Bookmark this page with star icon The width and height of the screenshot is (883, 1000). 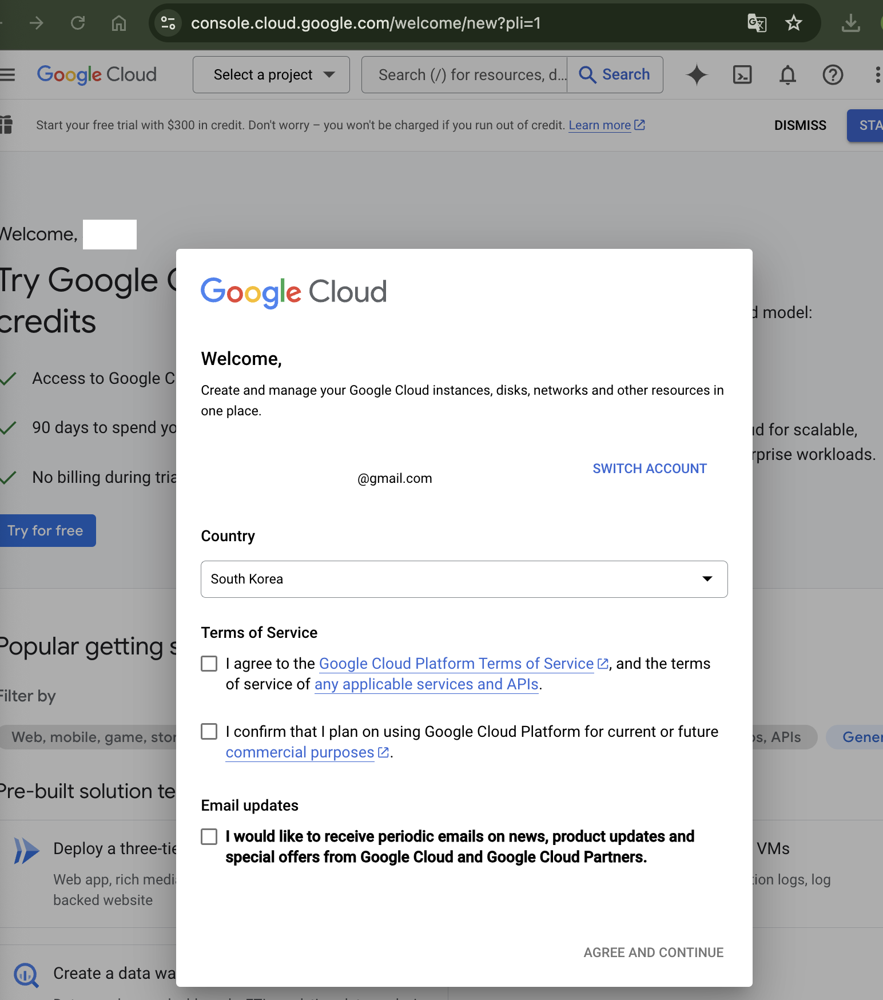tap(794, 23)
